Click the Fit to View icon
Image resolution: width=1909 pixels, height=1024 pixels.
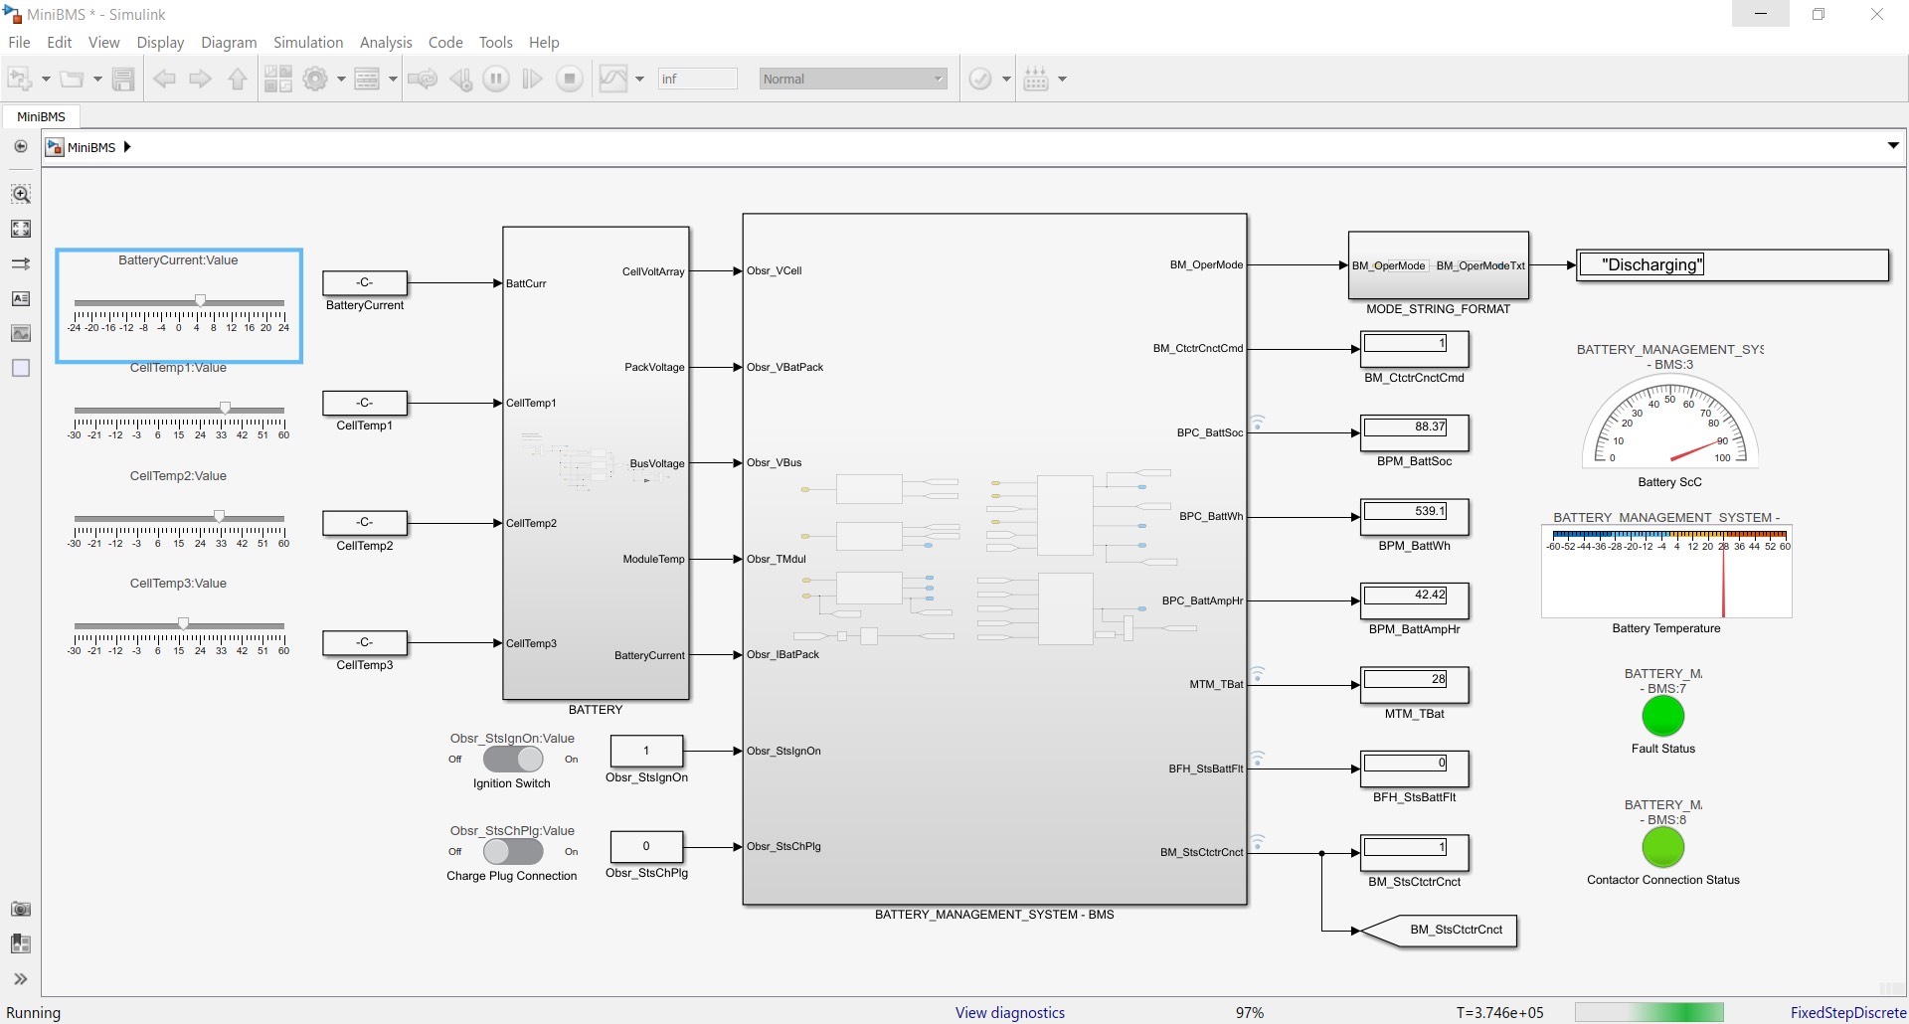click(21, 228)
